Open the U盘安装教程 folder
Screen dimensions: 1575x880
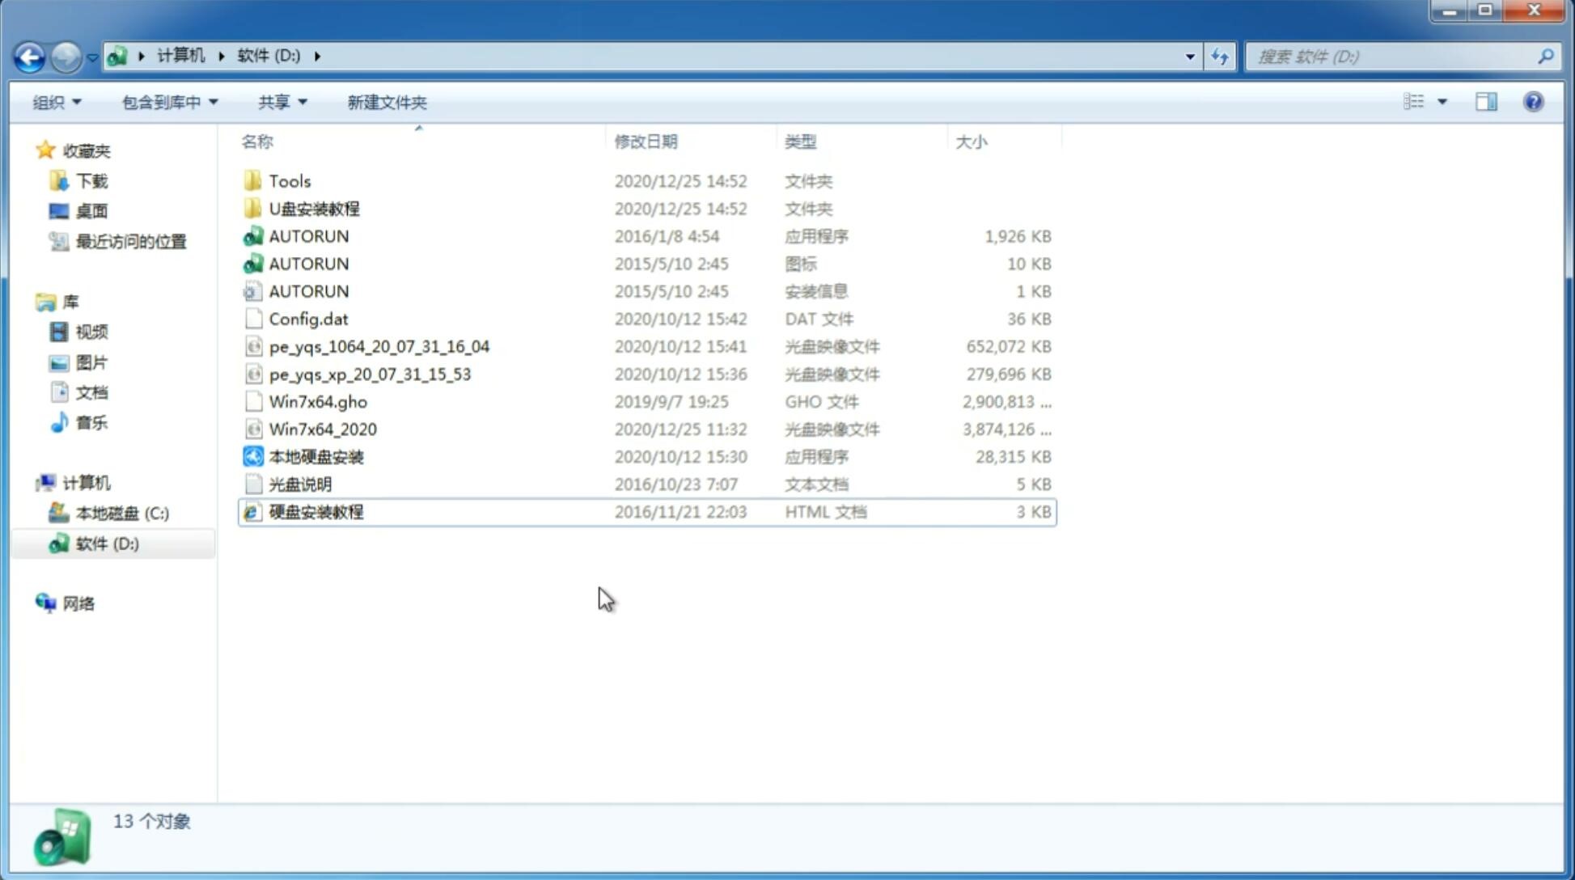tap(315, 209)
